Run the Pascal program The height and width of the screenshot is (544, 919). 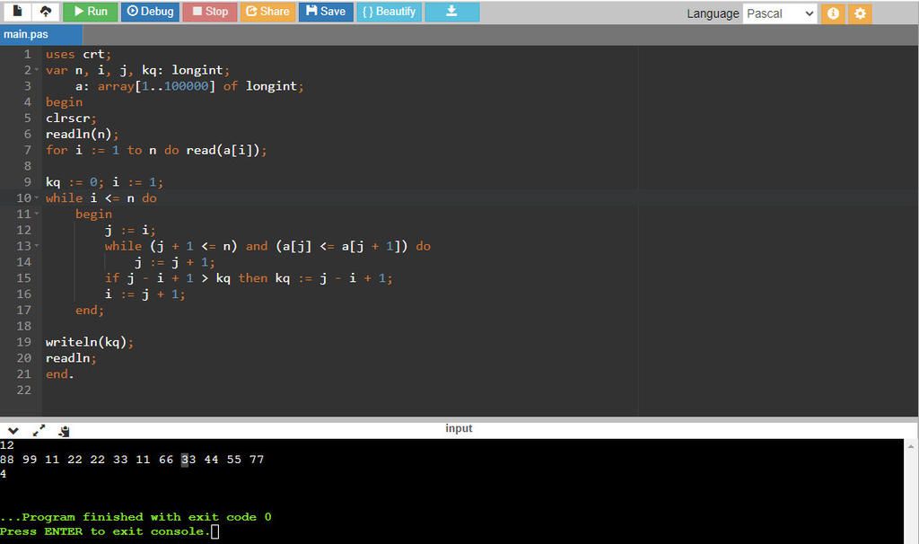(x=91, y=12)
